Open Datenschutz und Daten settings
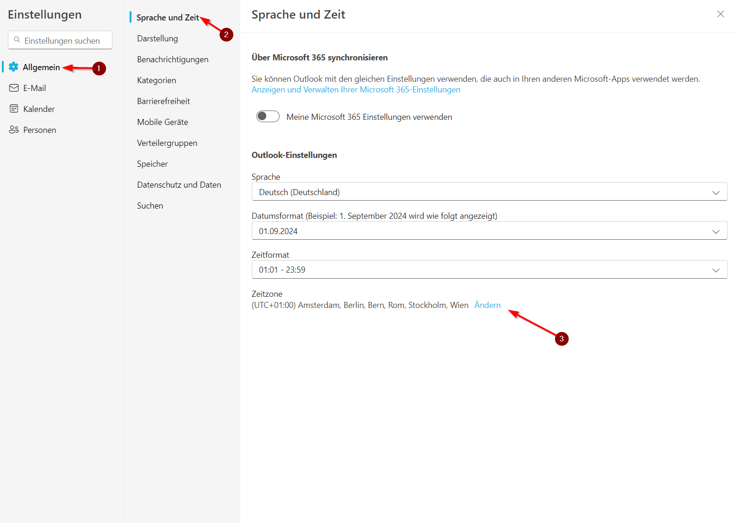Viewport: 739px width, 523px height. point(179,185)
